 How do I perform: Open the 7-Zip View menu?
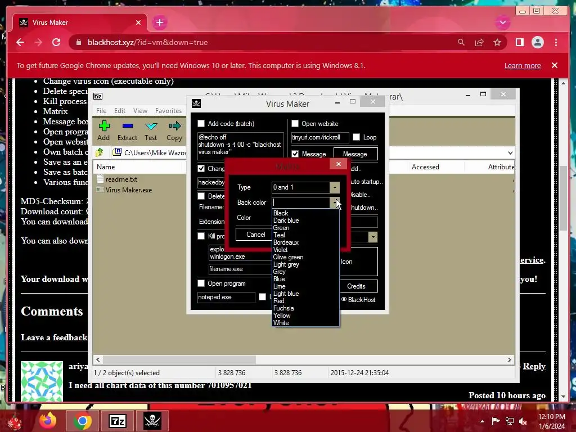coord(140,111)
